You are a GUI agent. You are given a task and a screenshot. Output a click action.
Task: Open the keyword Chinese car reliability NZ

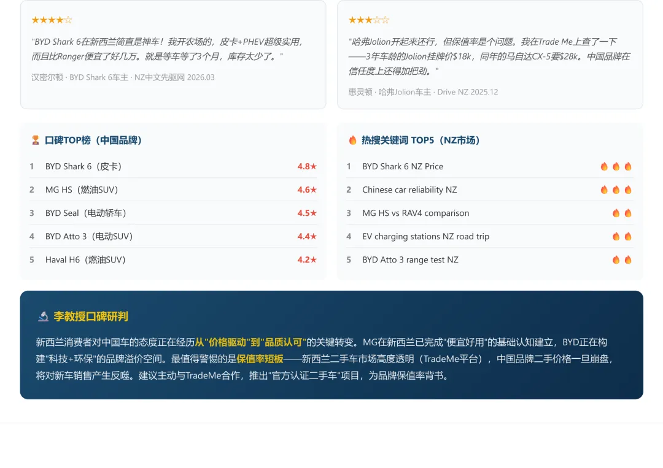coord(409,190)
